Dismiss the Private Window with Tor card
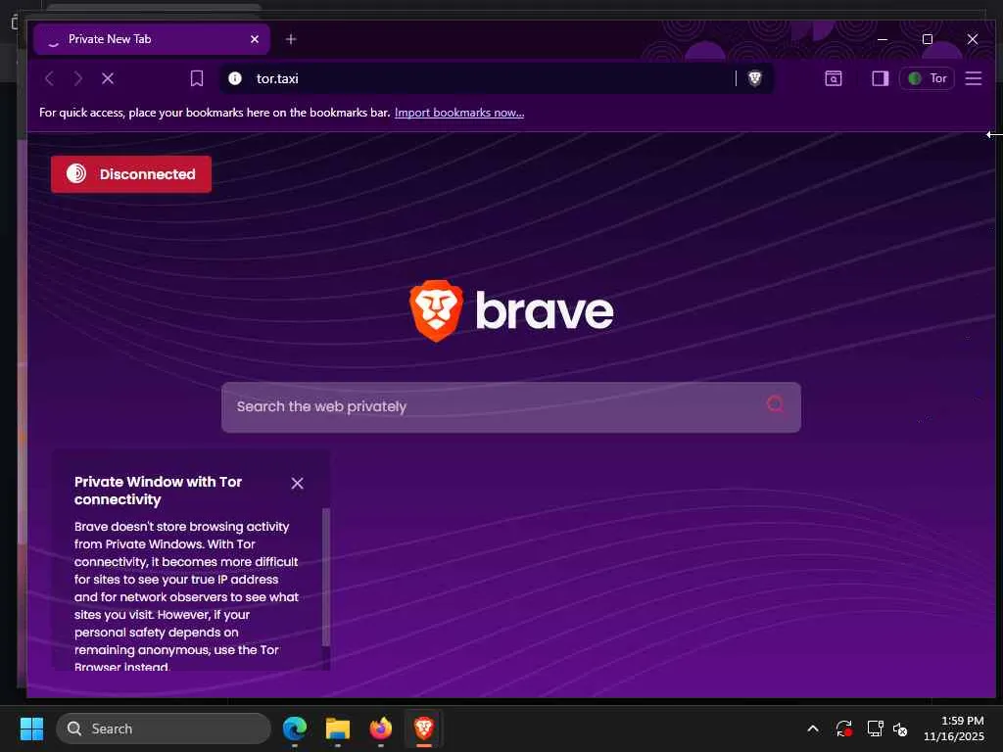Image resolution: width=1003 pixels, height=752 pixels. [297, 483]
